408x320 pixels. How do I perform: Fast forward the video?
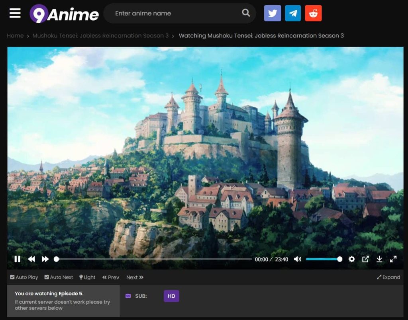(x=45, y=259)
